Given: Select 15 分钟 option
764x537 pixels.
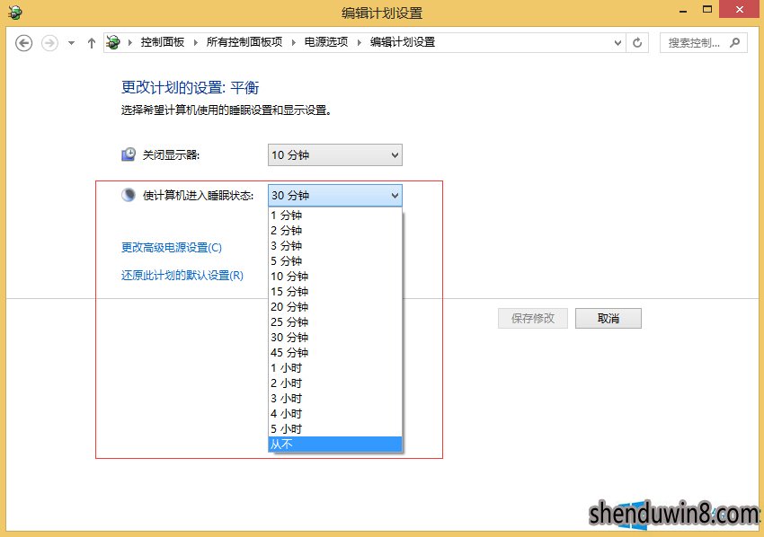Looking at the screenshot, I should tap(334, 291).
